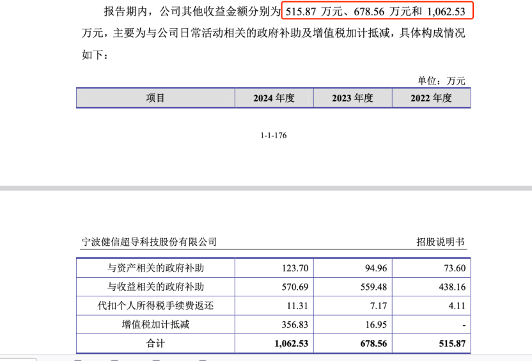Screen dimensions: 532x361
Task: Click the red-highlighted amounts in first paragraph
Action: click(x=377, y=12)
